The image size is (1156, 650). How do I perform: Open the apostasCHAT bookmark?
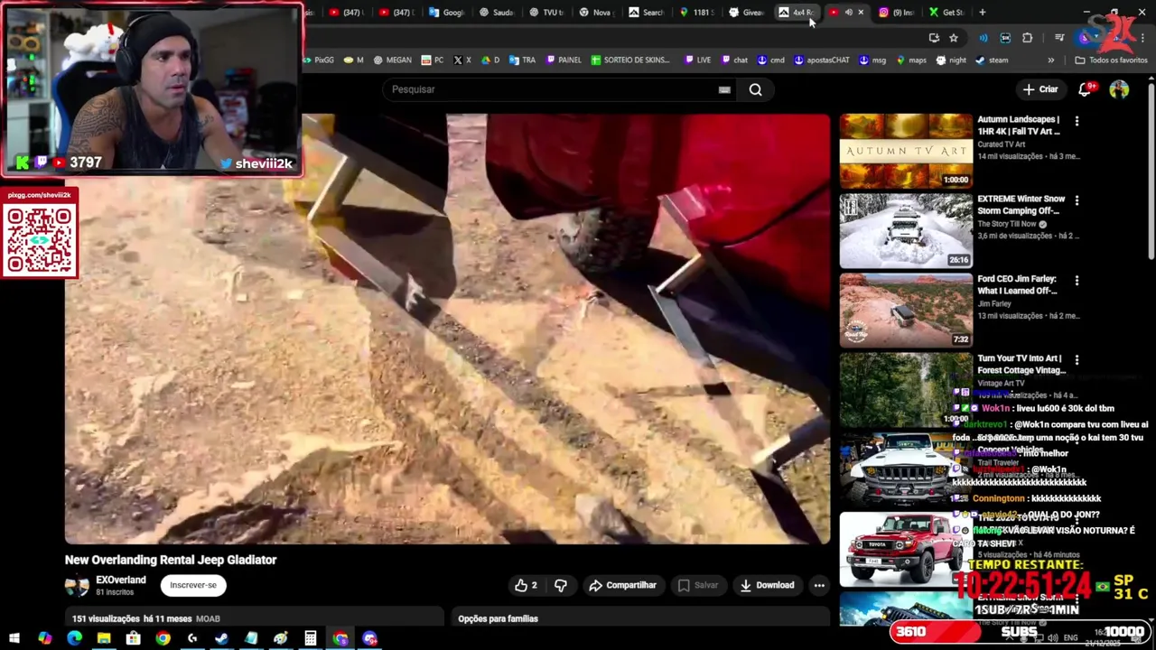pyautogui.click(x=822, y=60)
